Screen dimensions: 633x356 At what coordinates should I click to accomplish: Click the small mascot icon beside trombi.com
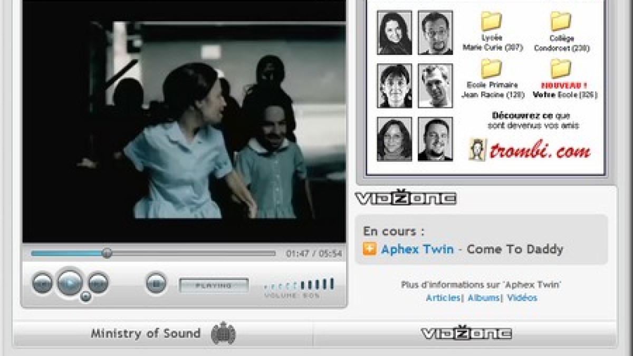477,150
